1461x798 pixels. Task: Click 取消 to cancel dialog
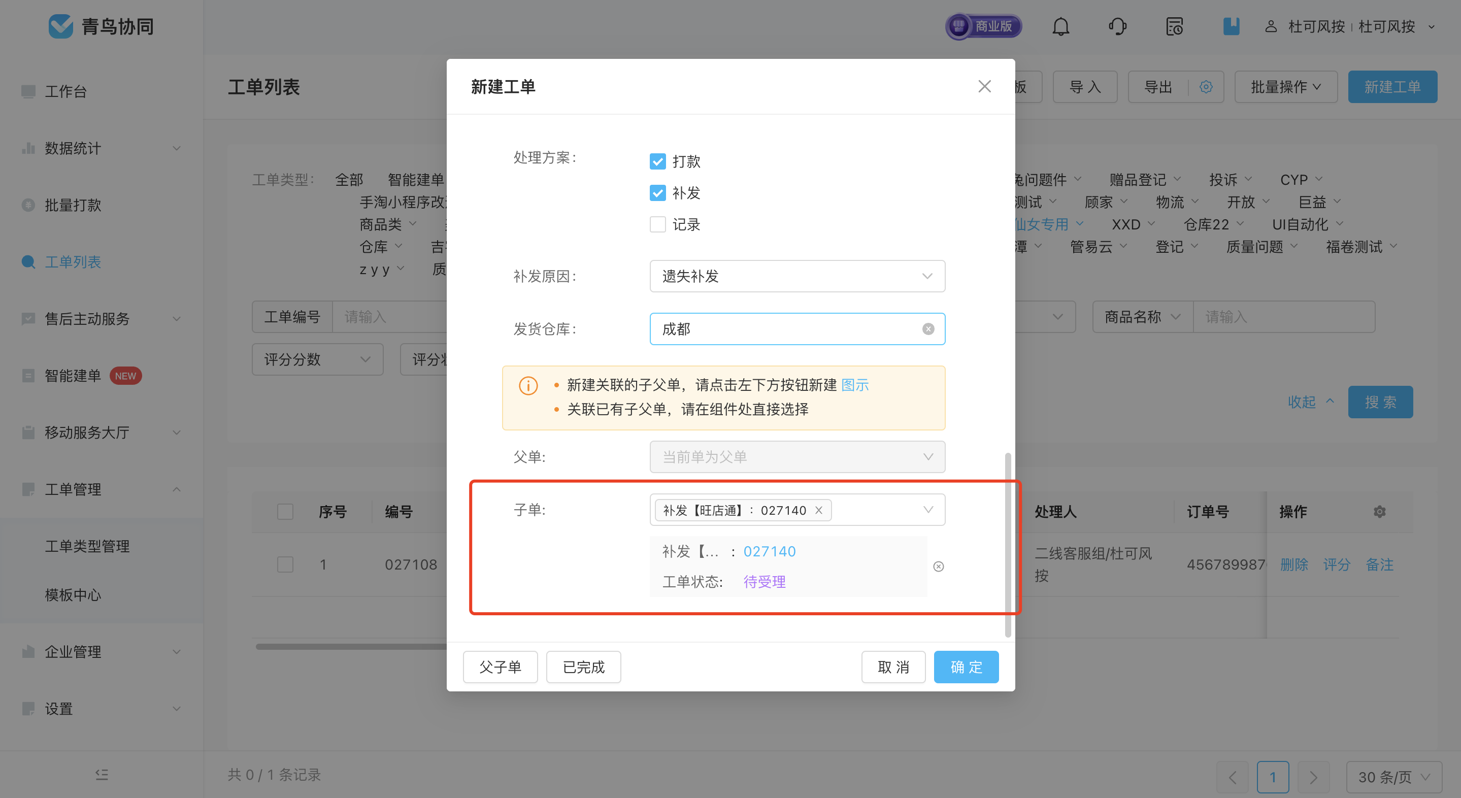[x=893, y=667]
